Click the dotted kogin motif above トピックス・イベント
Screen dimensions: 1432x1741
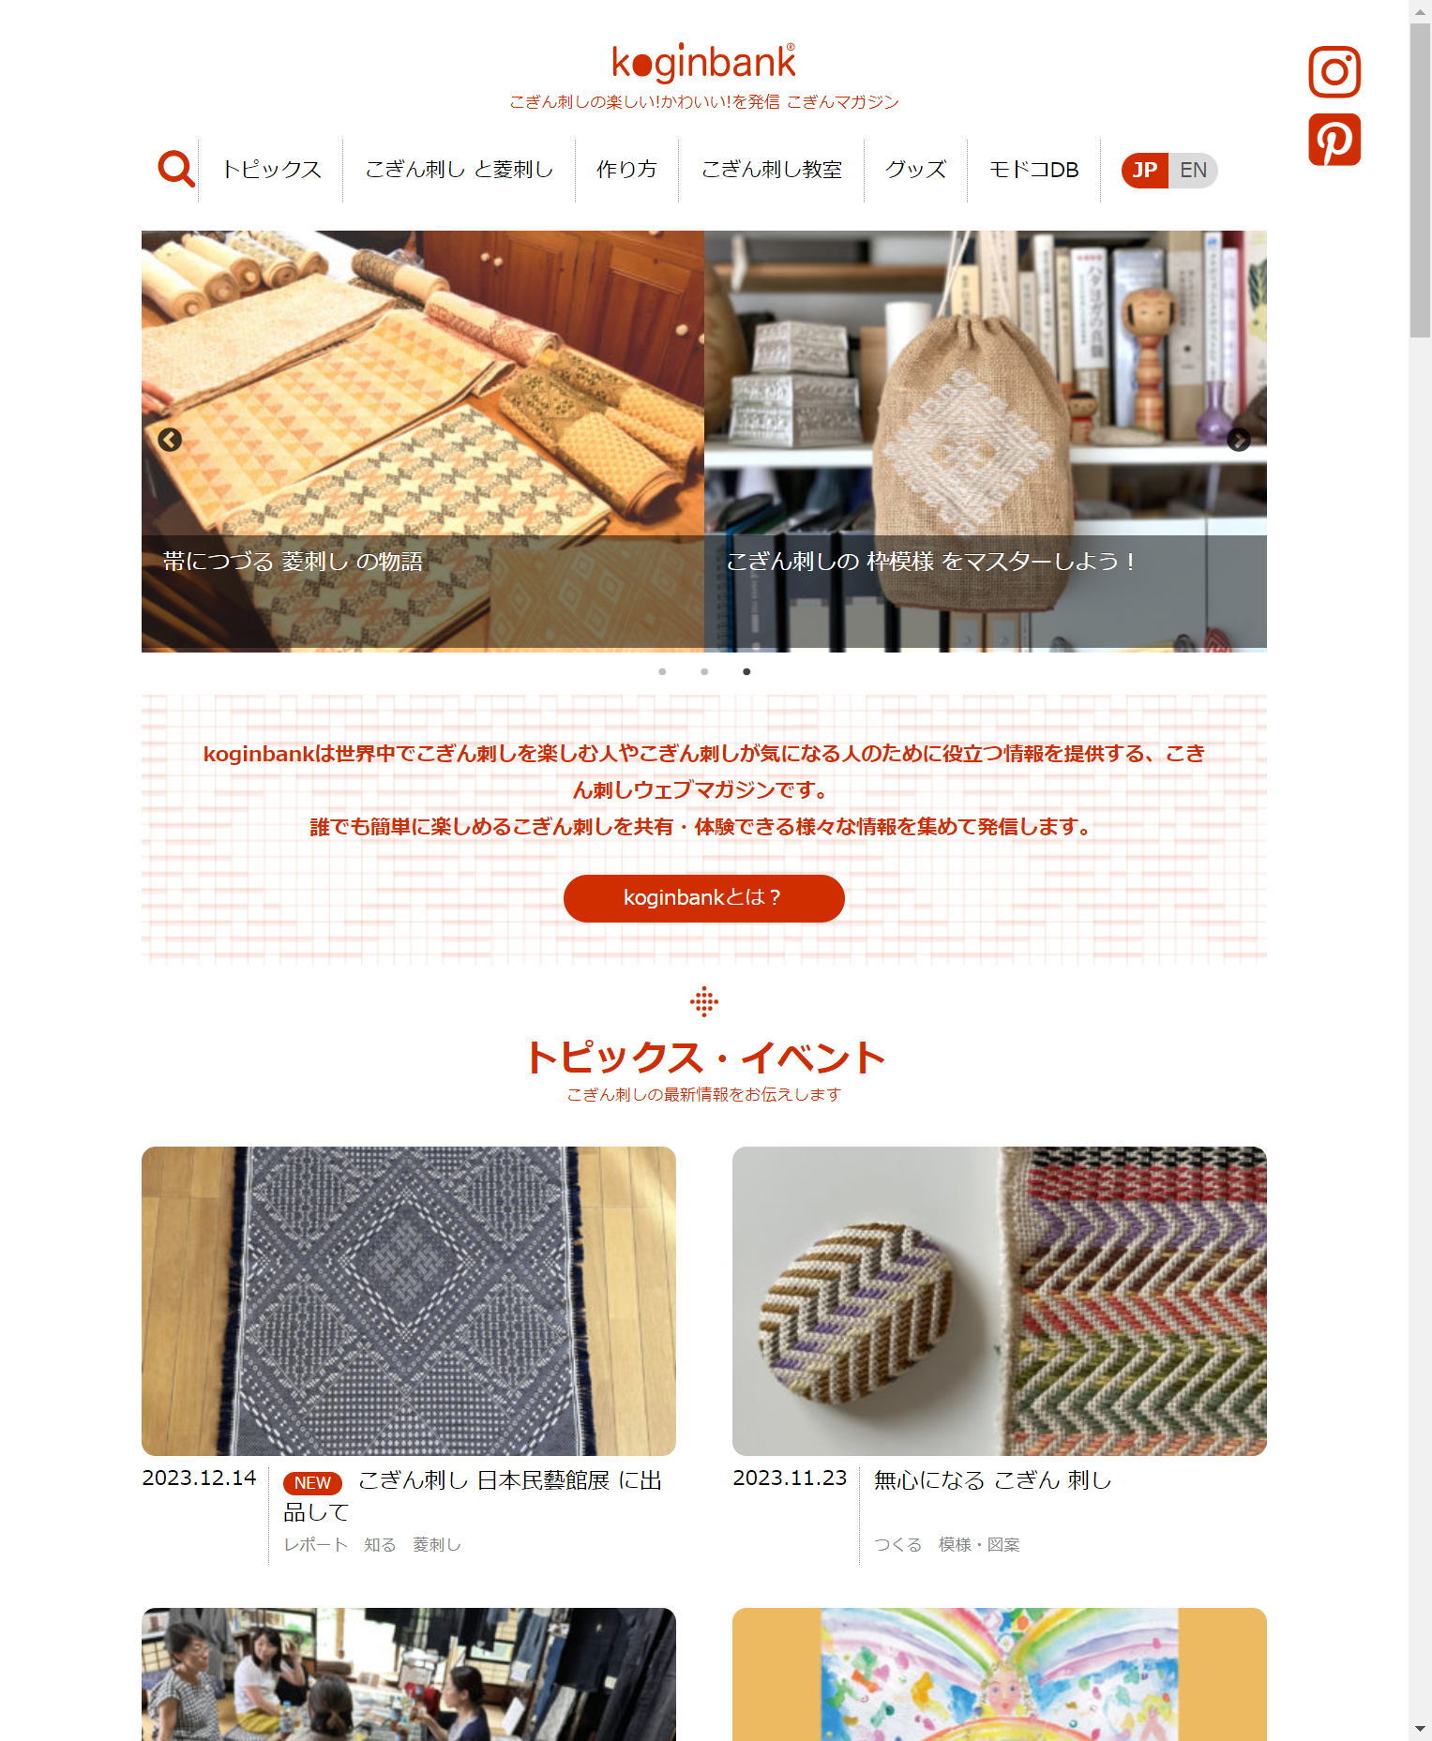click(x=704, y=1001)
